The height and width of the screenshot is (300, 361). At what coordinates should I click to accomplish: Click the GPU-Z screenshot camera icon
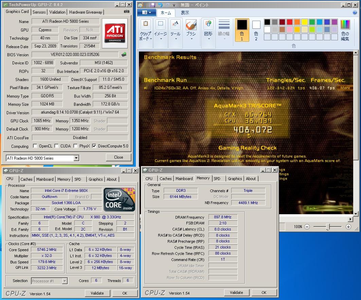click(x=126, y=12)
